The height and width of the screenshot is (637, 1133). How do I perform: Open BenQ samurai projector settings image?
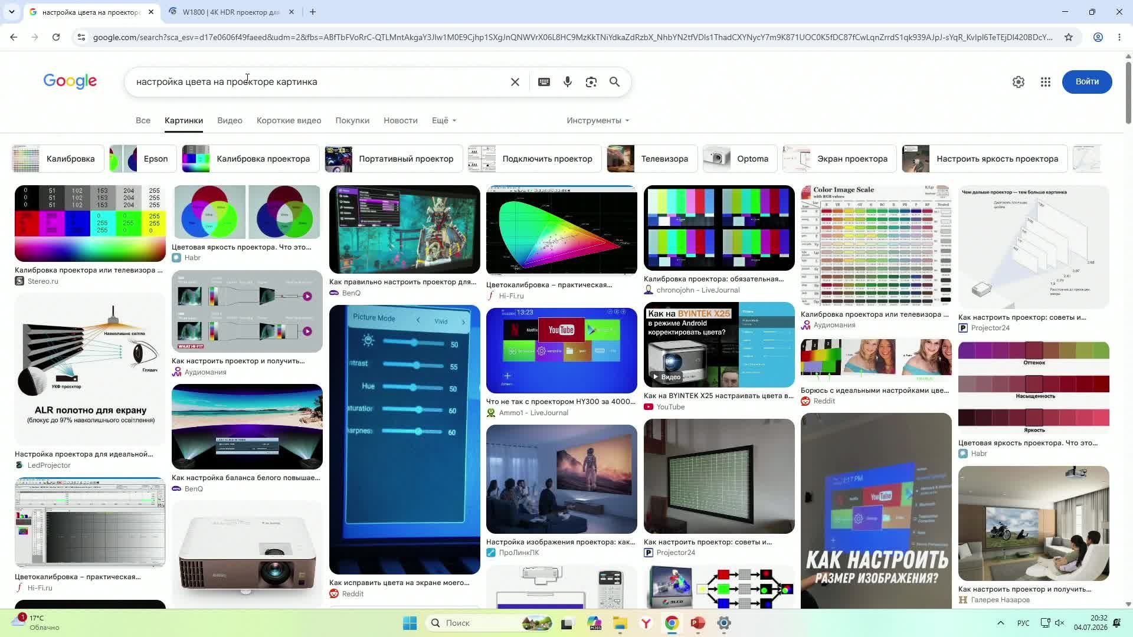(405, 229)
